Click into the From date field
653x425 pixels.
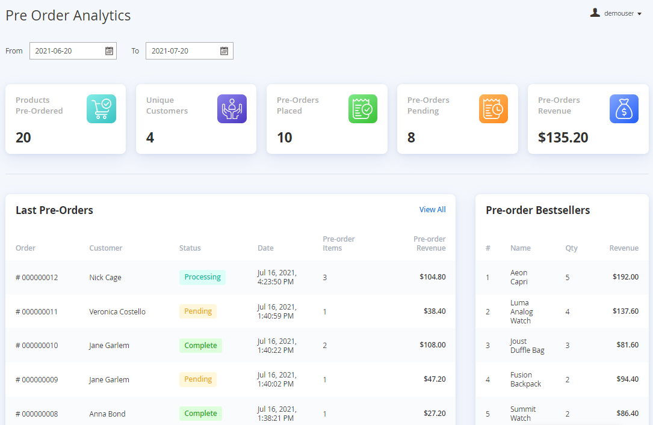click(x=66, y=51)
